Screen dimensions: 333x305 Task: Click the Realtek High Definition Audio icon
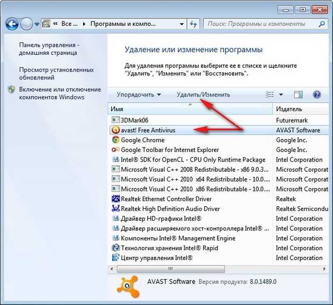(x=115, y=208)
